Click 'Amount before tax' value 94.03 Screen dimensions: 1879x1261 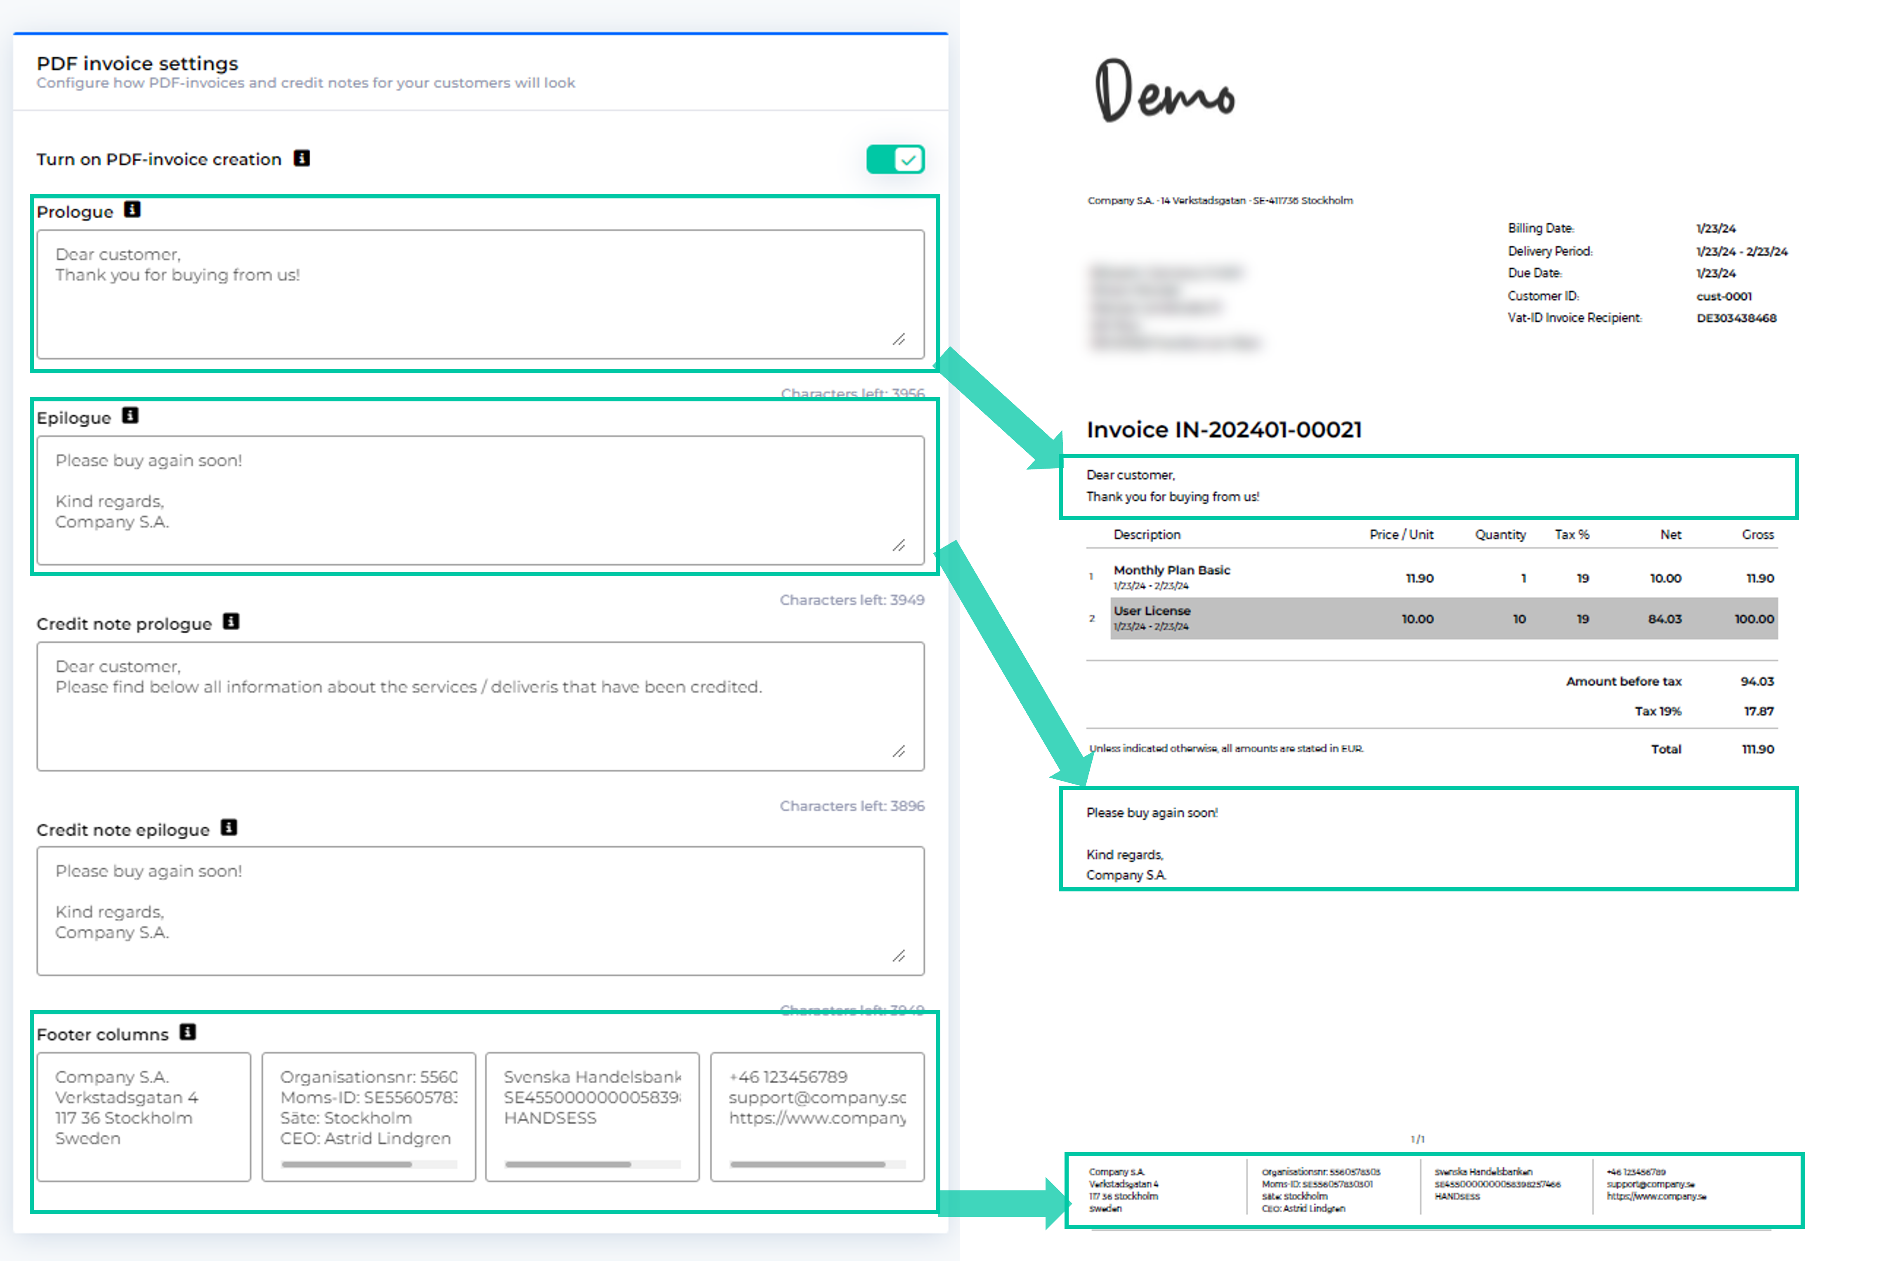coord(1757,681)
